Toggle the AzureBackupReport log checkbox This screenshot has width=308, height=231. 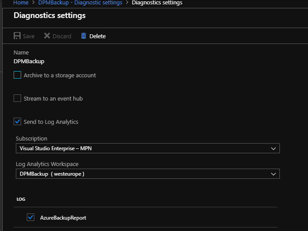pyautogui.click(x=30, y=217)
